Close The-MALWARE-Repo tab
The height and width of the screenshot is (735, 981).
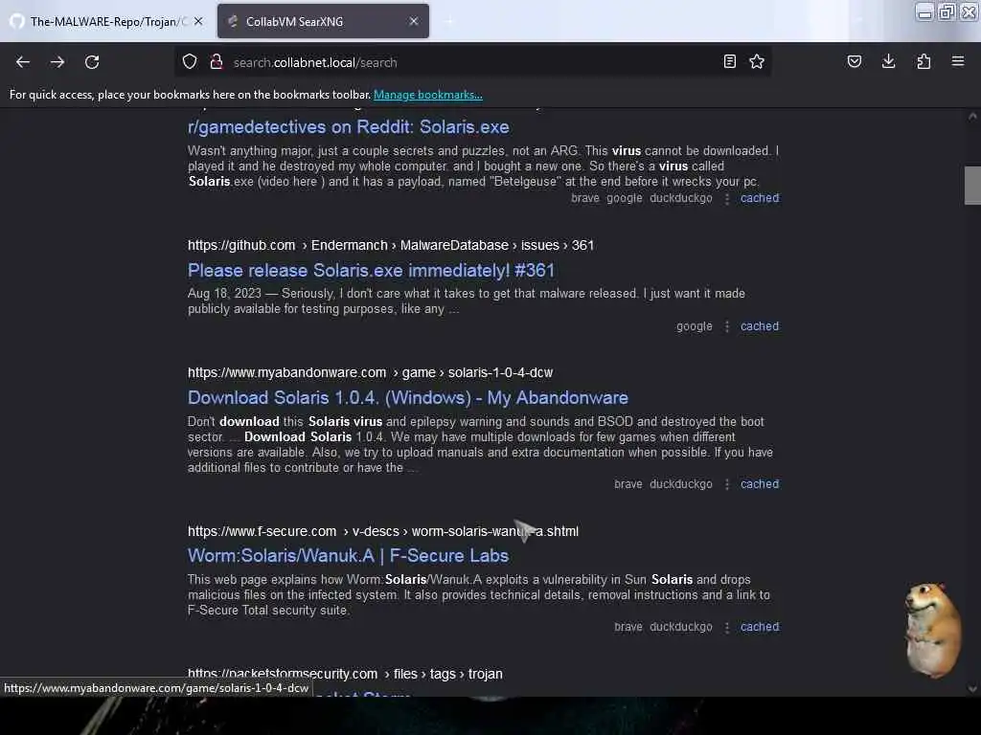pyautogui.click(x=198, y=21)
